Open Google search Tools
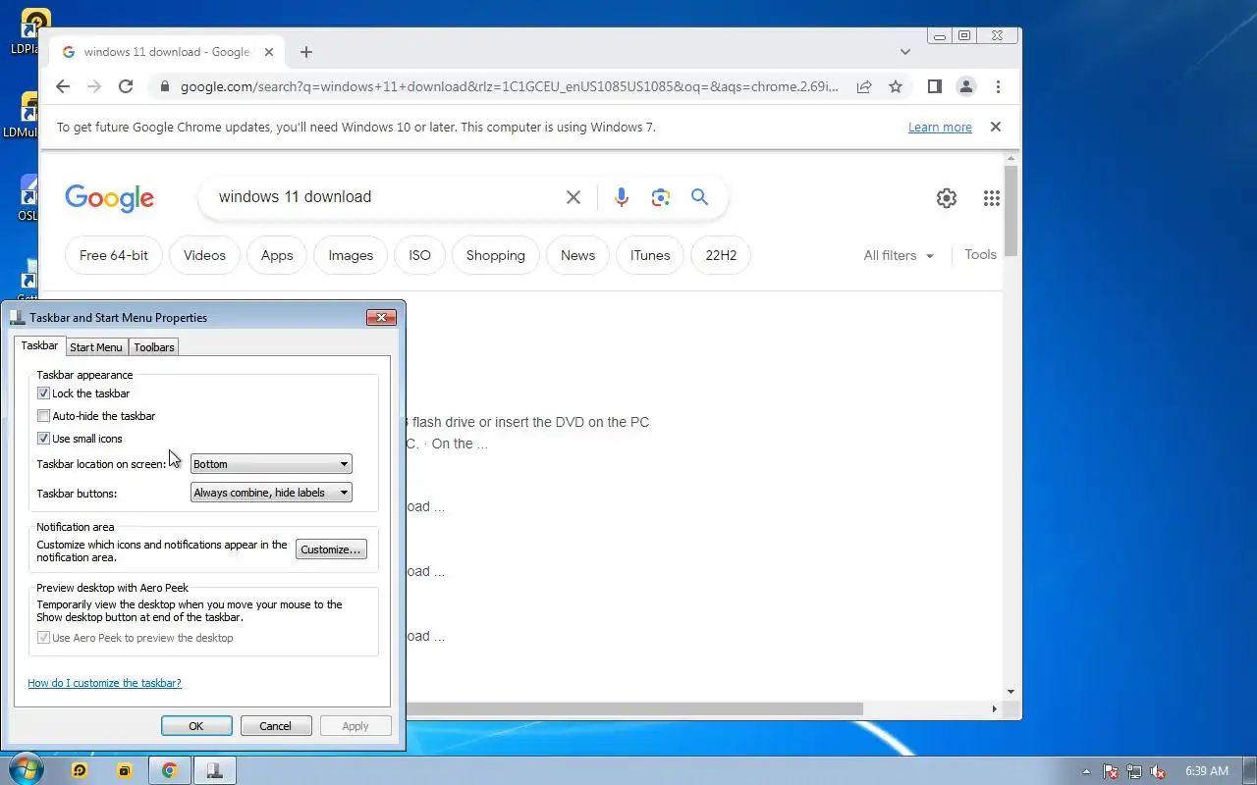Screen dimensions: 1257x785 click(x=980, y=254)
